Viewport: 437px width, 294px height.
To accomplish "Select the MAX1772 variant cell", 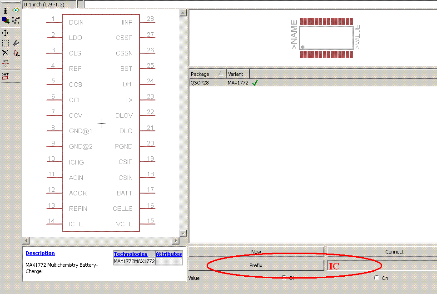I will point(238,83).
